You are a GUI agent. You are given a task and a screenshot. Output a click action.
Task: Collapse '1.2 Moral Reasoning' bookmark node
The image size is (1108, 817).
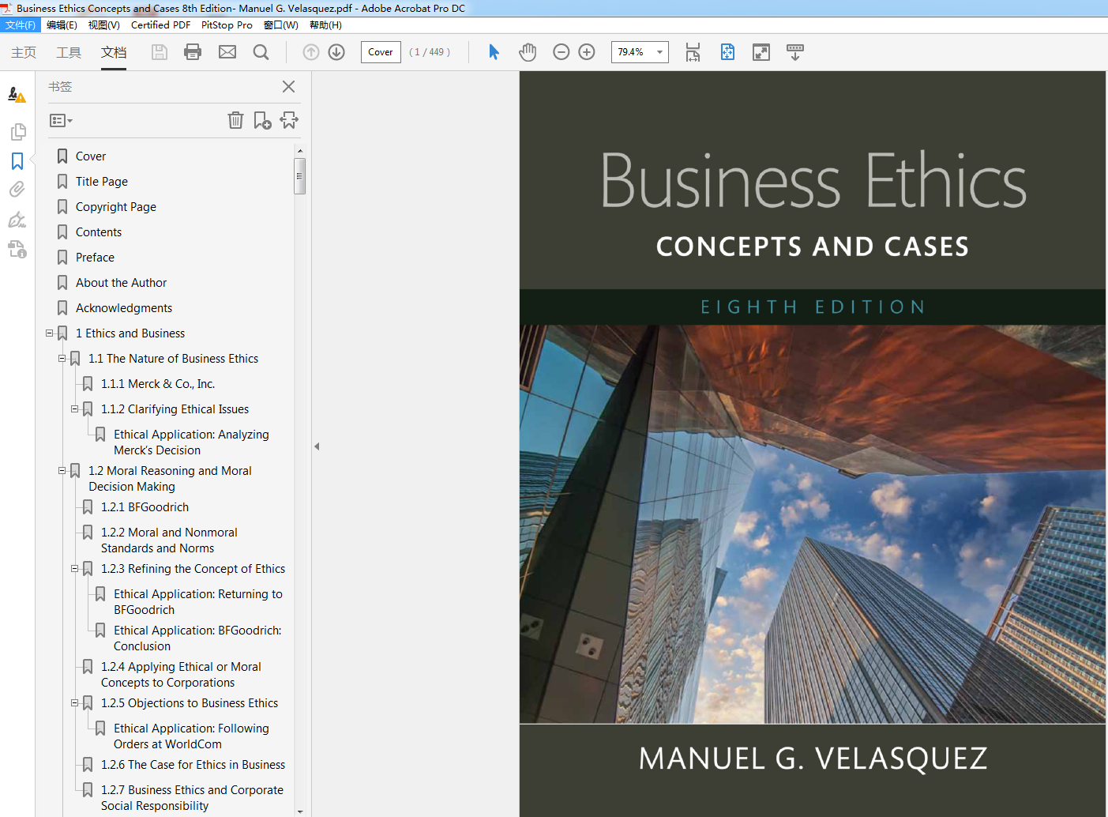click(62, 471)
